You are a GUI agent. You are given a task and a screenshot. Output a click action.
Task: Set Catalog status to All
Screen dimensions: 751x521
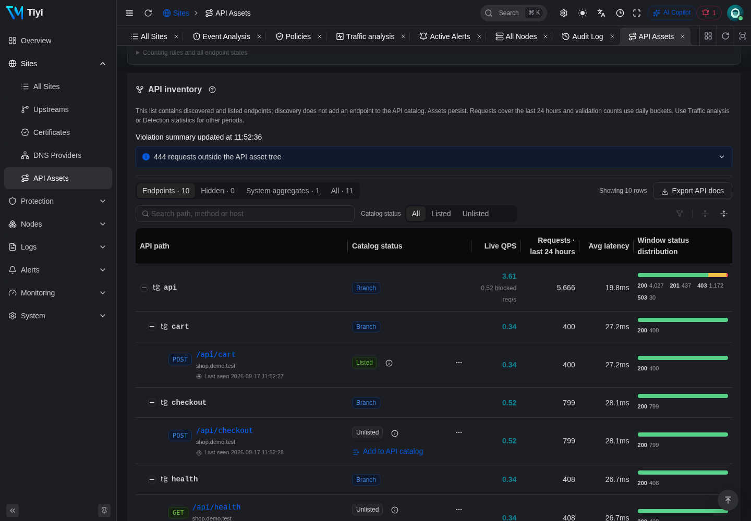(x=416, y=214)
